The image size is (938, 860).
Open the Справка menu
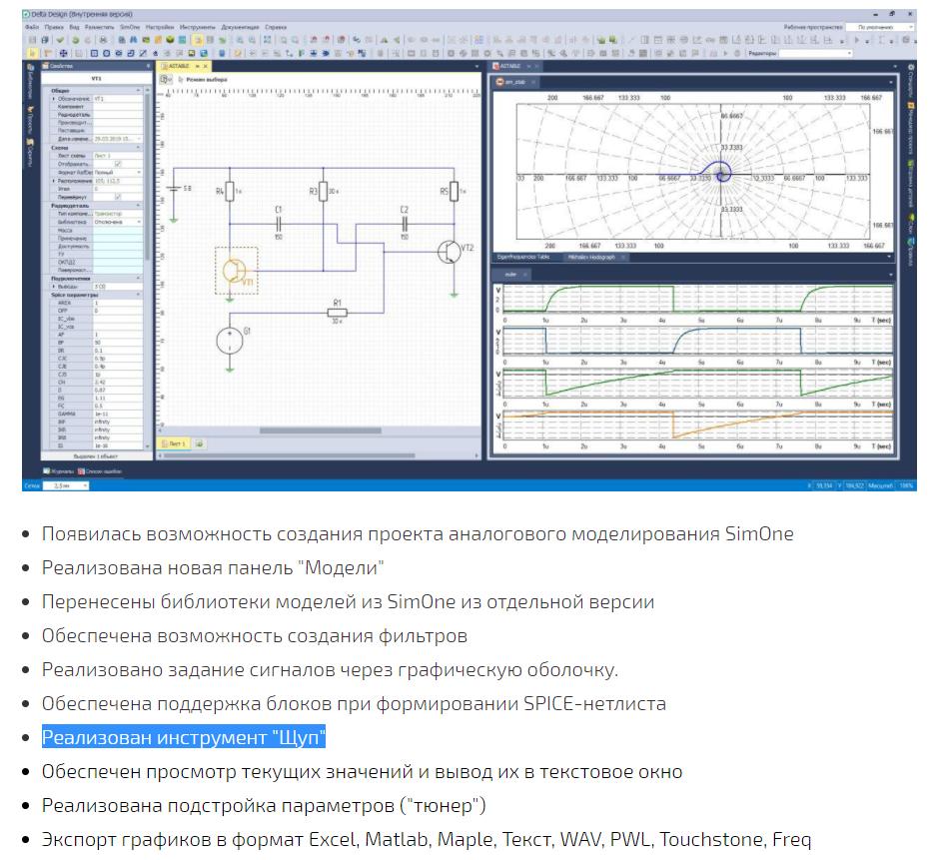pos(276,27)
